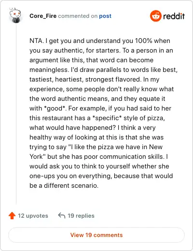Click the final line "be a different scenario."
The image size is (193, 251).
(64, 185)
